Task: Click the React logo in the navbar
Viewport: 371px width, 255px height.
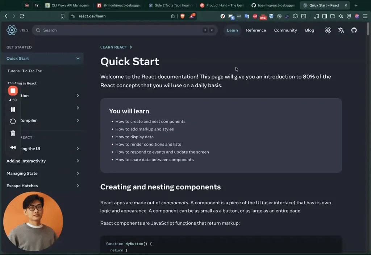Action: [x=12, y=30]
